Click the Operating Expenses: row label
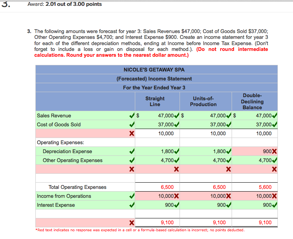The width and height of the screenshot is (293, 239). [60, 142]
